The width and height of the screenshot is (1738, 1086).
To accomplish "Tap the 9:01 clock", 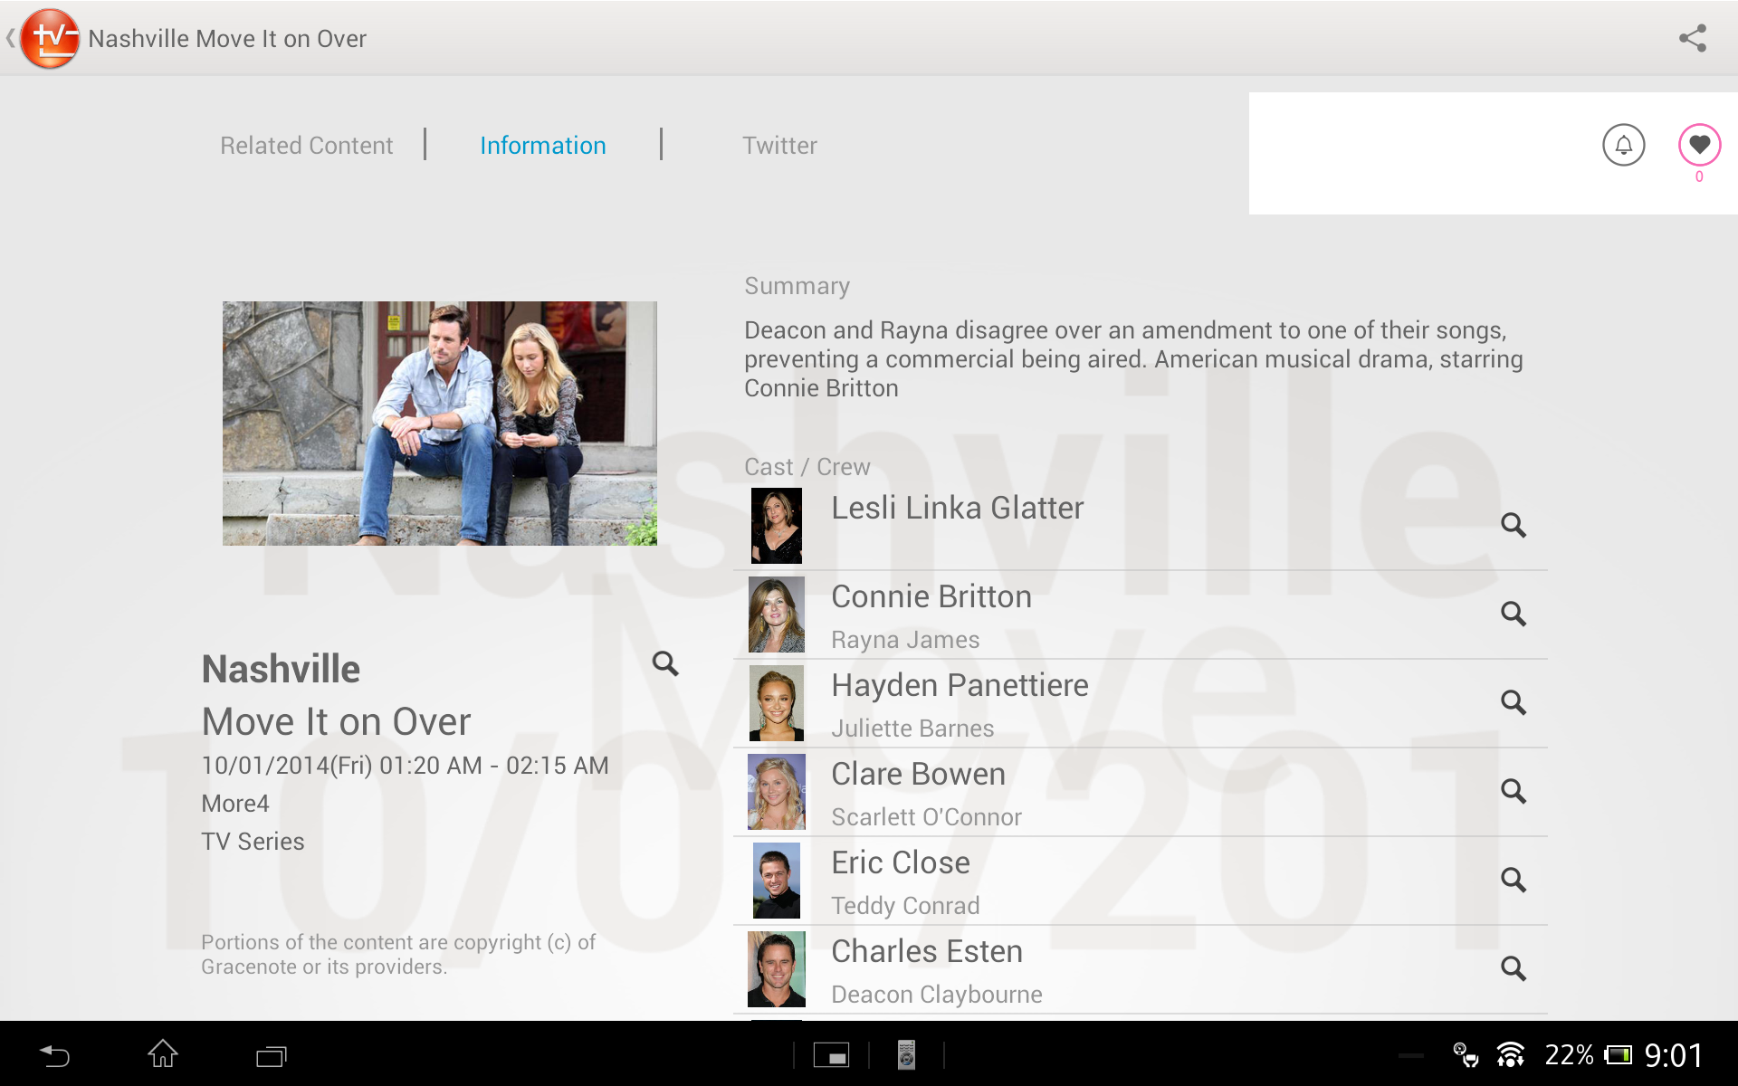I will [1673, 1055].
